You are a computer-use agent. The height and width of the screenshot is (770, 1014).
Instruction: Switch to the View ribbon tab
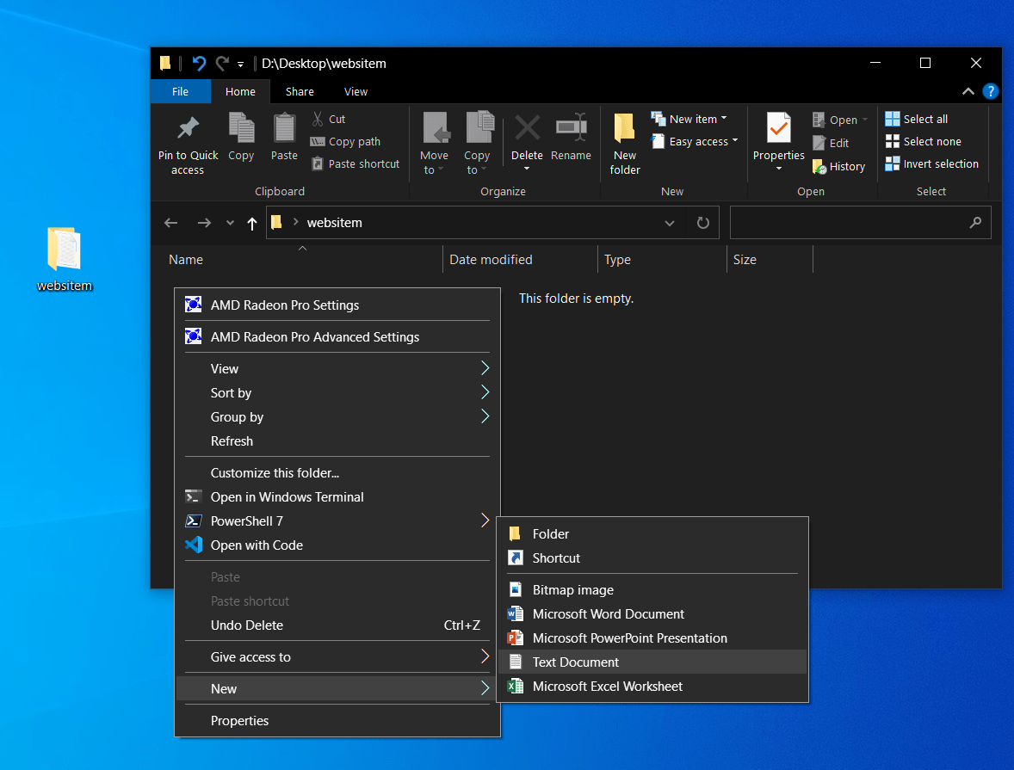tap(356, 92)
